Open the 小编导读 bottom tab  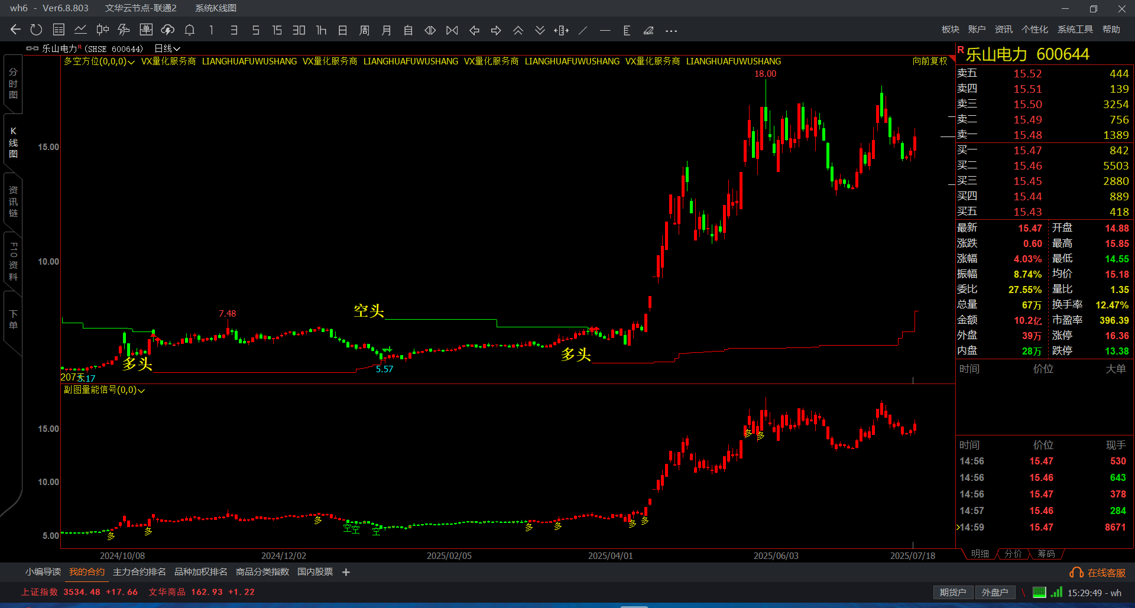click(43, 572)
